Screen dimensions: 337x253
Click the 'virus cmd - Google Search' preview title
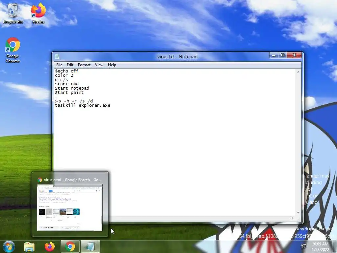coord(72,180)
